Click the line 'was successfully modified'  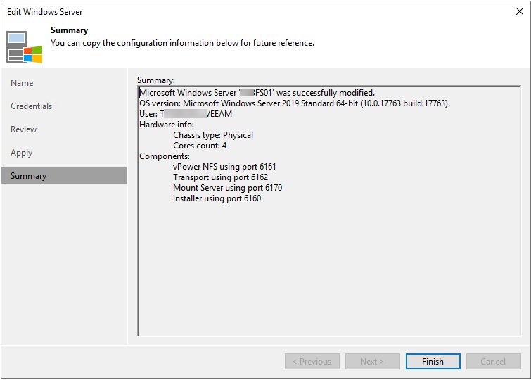[257, 93]
